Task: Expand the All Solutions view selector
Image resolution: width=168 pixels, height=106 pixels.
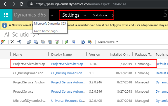Action: (x=38, y=34)
